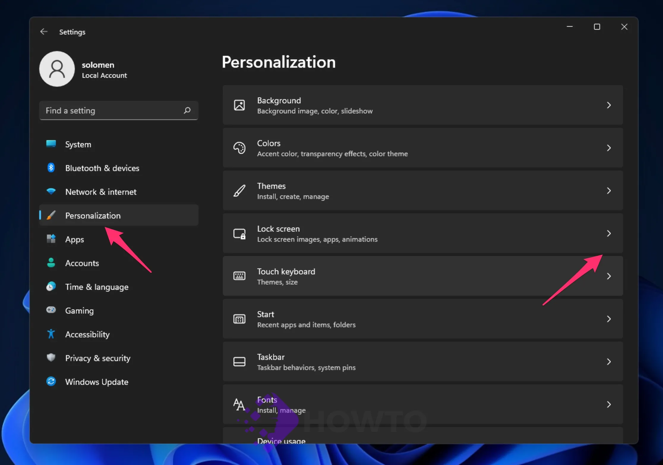Open the Background settings label
Screen dimensions: 663x465
point(279,100)
